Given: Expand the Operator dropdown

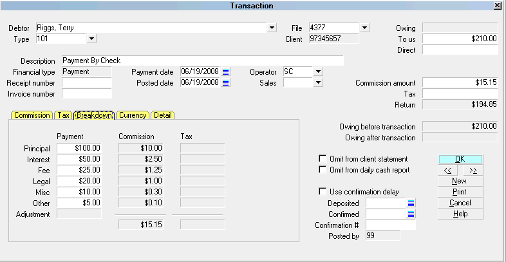Looking at the screenshot, I should coord(318,72).
